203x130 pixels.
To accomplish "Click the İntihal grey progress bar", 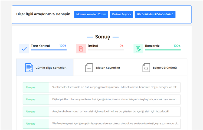I will 106,50.
